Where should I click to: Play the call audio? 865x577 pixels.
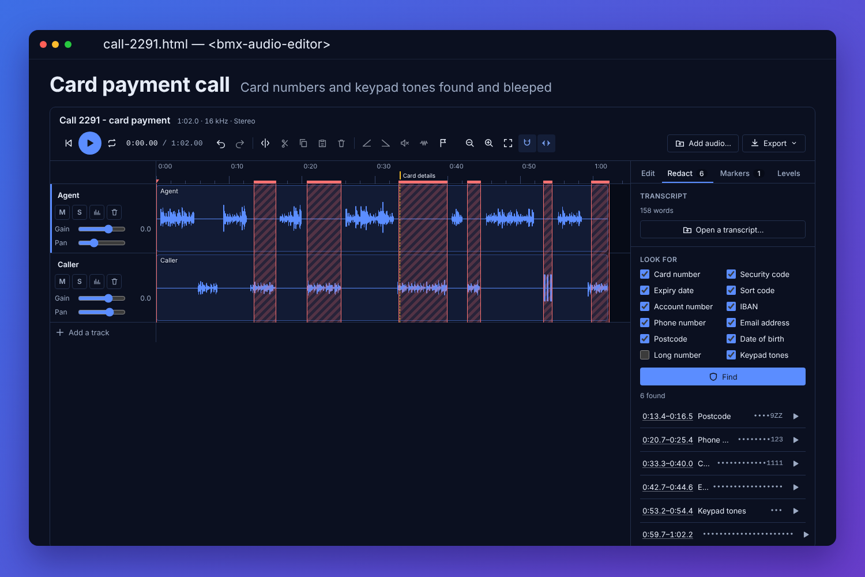pos(90,143)
